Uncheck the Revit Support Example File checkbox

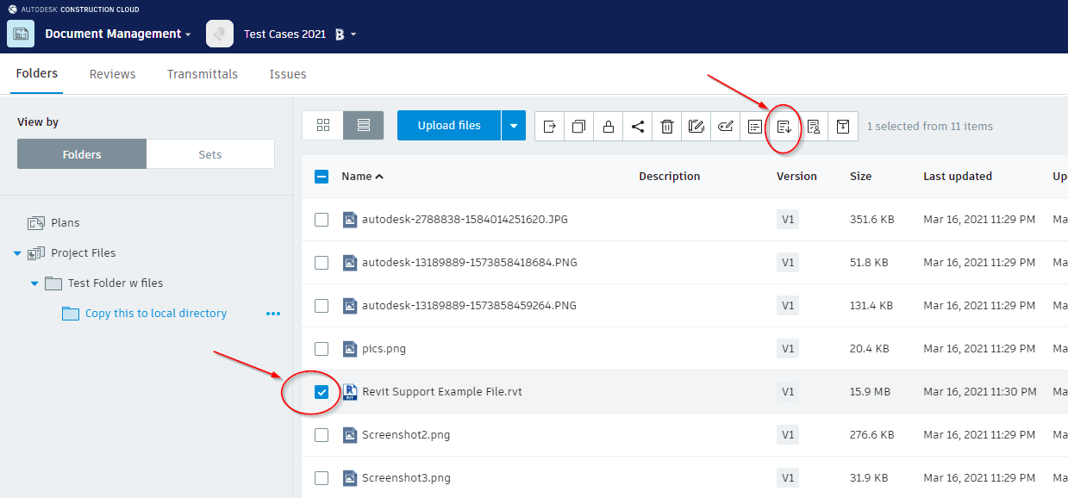[322, 391]
